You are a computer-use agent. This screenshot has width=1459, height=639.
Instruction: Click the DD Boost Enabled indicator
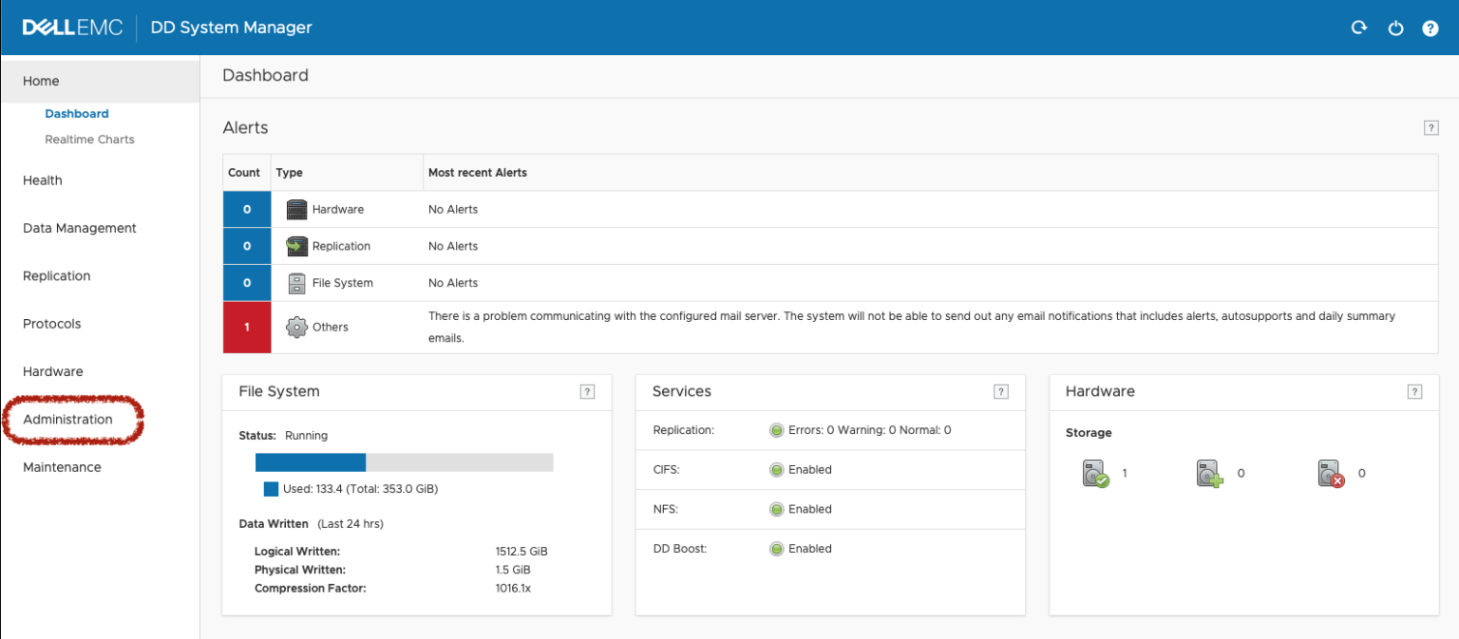coord(776,548)
